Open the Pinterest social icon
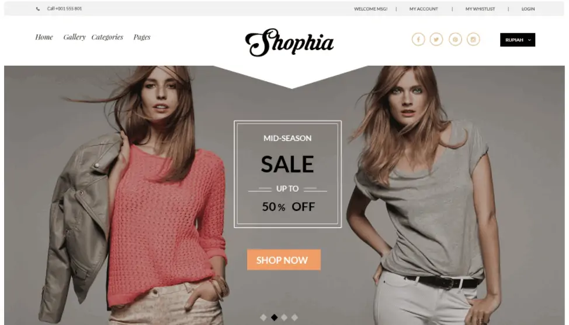Viewport: 569px width, 325px height. (x=455, y=40)
